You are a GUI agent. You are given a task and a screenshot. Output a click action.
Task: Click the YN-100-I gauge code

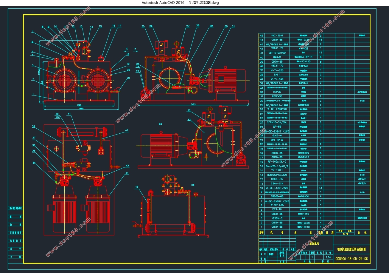pyautogui.click(x=278, y=170)
